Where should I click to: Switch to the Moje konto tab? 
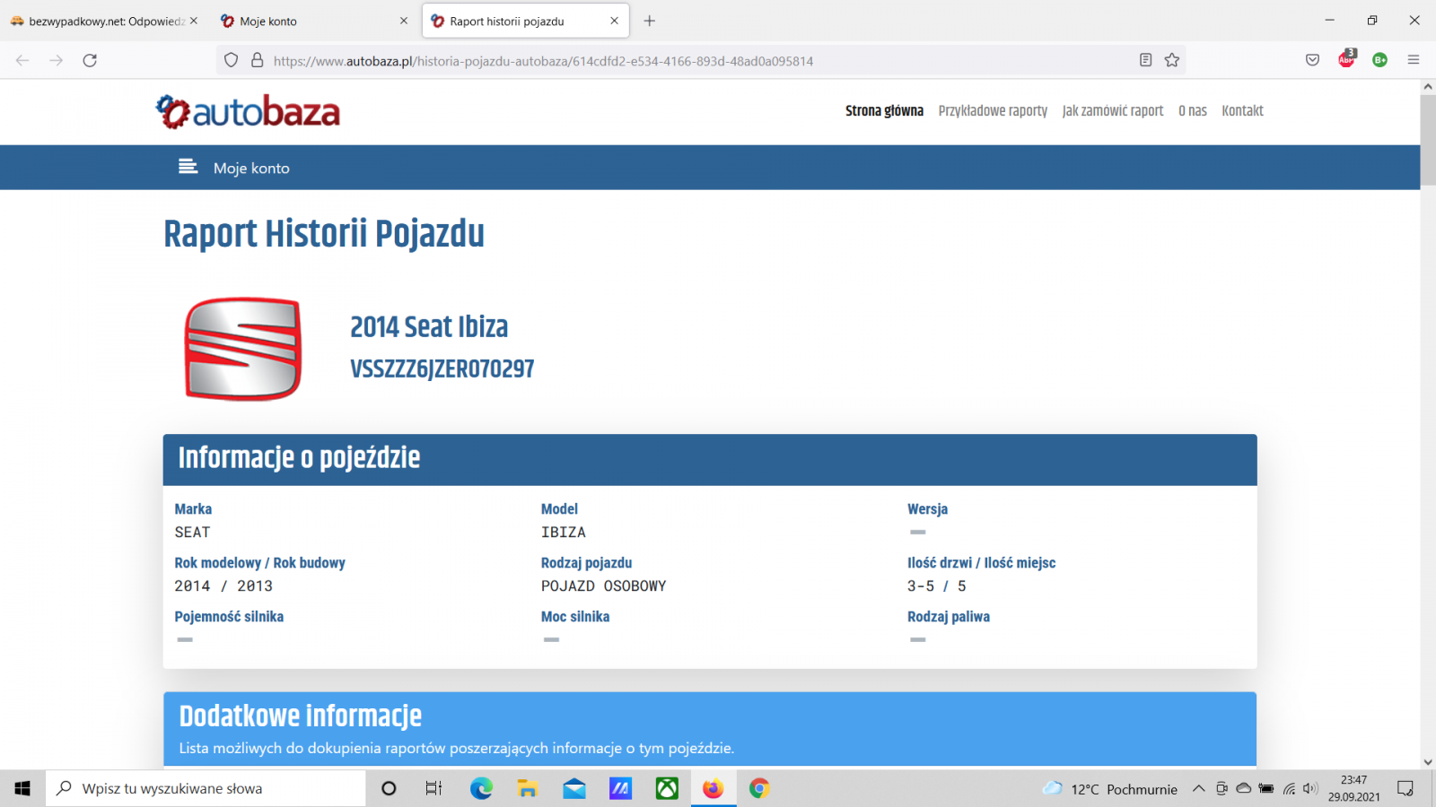point(305,22)
